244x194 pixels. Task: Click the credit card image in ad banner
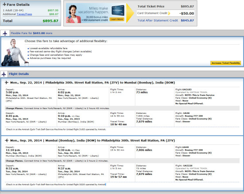click(118, 10)
